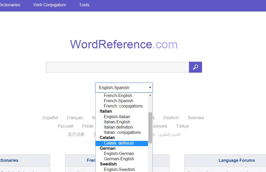Screen dimensions: 266x172
Task: Switch site language to Français
Action: point(75,118)
